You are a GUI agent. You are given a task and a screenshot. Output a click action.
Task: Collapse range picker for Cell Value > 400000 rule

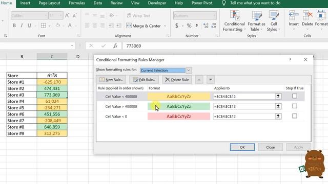[x=278, y=106]
